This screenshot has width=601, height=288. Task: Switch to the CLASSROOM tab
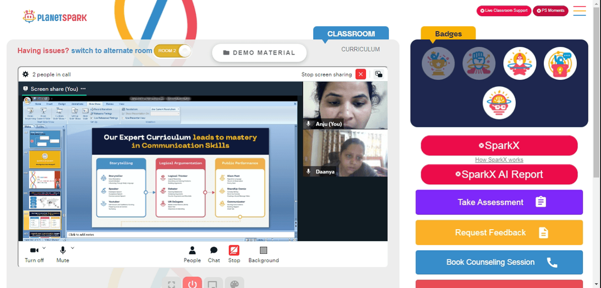tap(351, 33)
